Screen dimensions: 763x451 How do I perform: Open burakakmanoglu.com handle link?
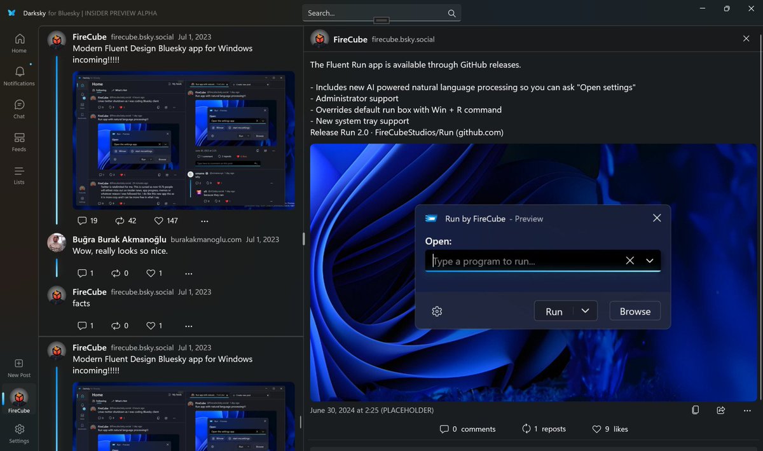tap(206, 239)
